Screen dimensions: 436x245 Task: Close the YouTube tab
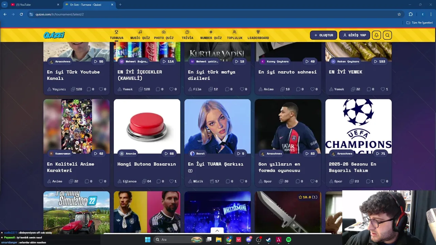click(58, 4)
